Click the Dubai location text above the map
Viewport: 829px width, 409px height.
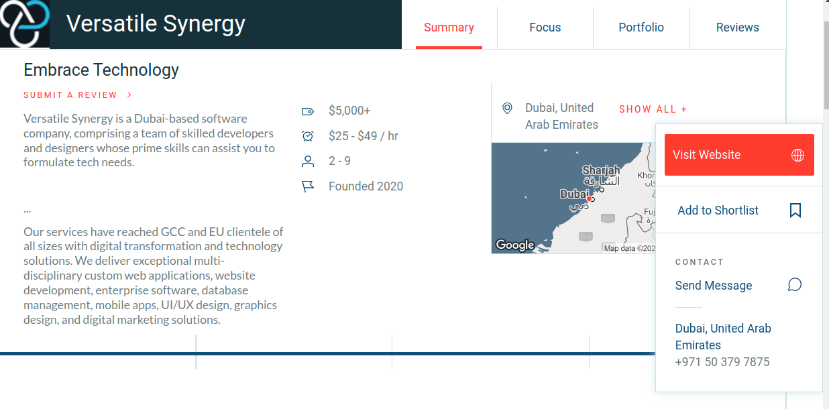click(561, 116)
